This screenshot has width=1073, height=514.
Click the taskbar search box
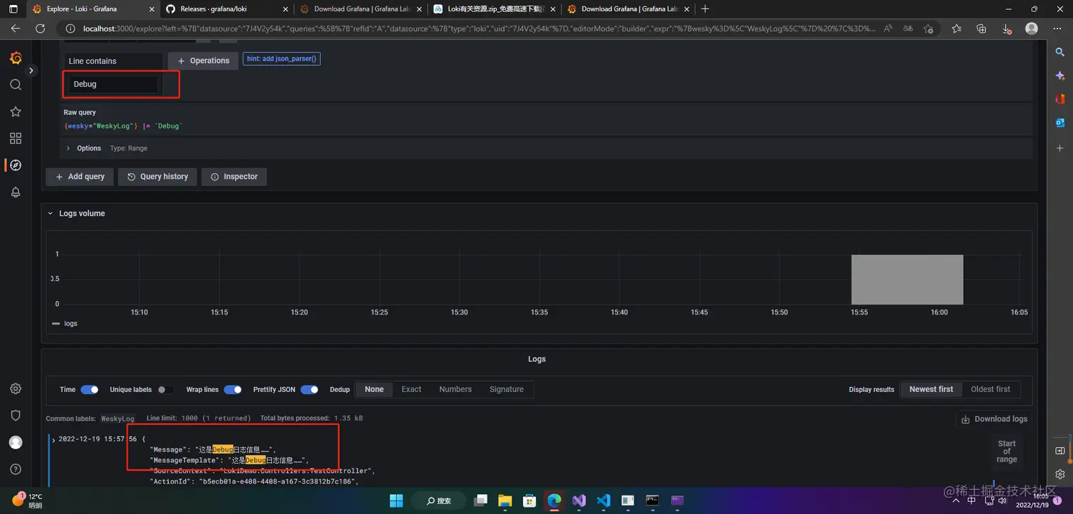pyautogui.click(x=439, y=500)
